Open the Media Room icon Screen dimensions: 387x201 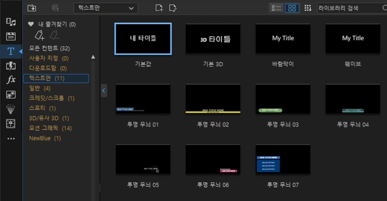coord(11,22)
